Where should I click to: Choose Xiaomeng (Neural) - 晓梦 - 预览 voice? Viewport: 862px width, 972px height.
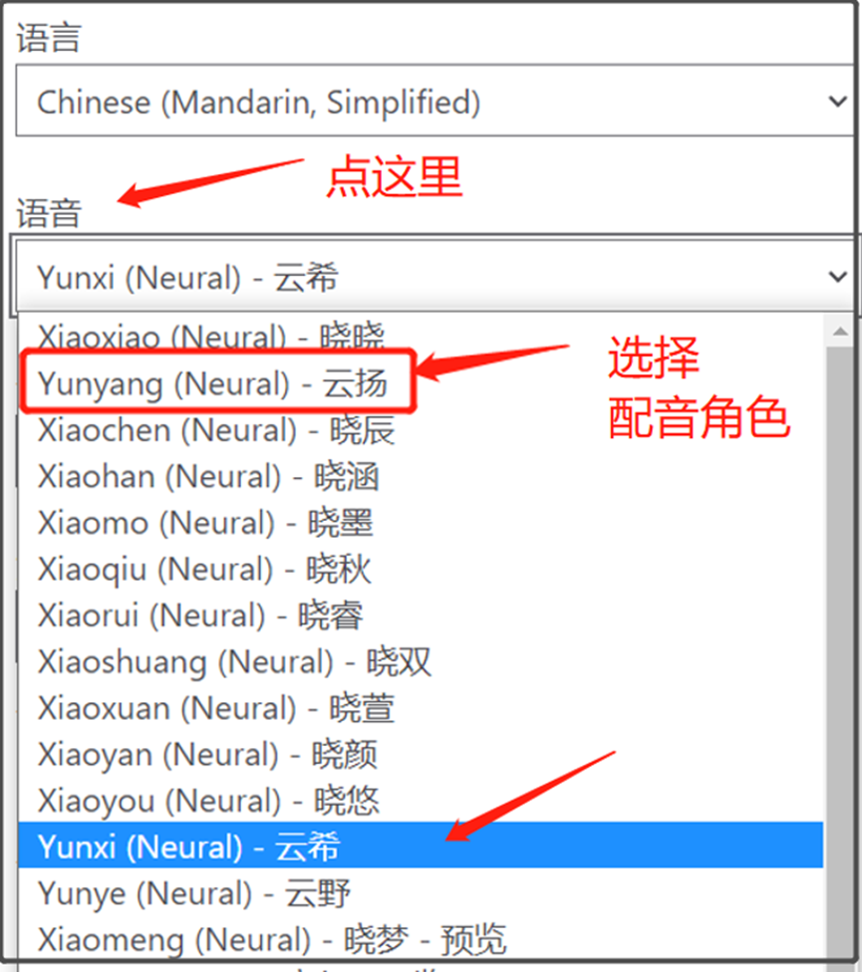[x=421, y=939]
